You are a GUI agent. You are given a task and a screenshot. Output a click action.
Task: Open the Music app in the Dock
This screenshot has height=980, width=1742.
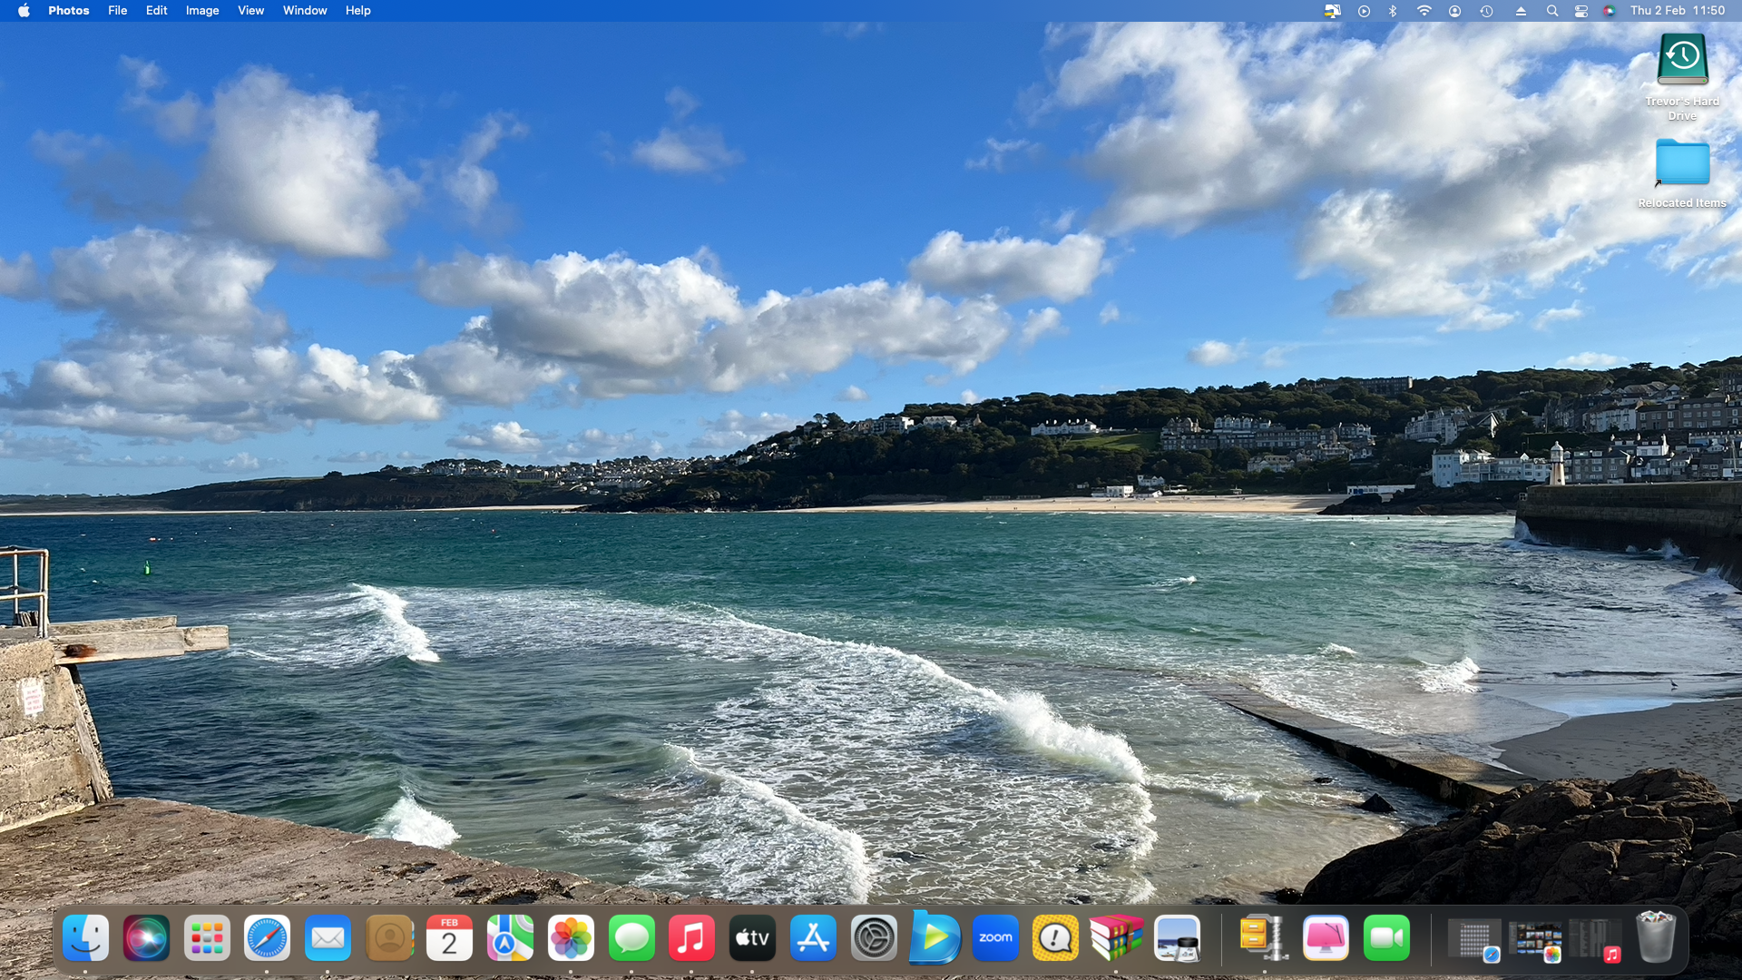691,938
